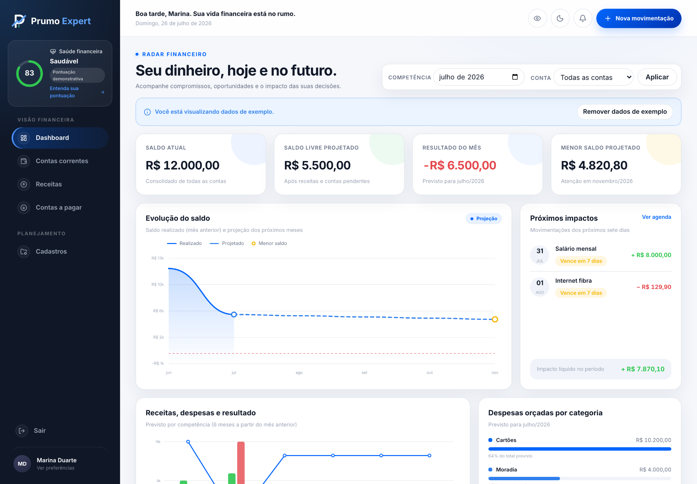Open the Receitas section

click(60, 184)
